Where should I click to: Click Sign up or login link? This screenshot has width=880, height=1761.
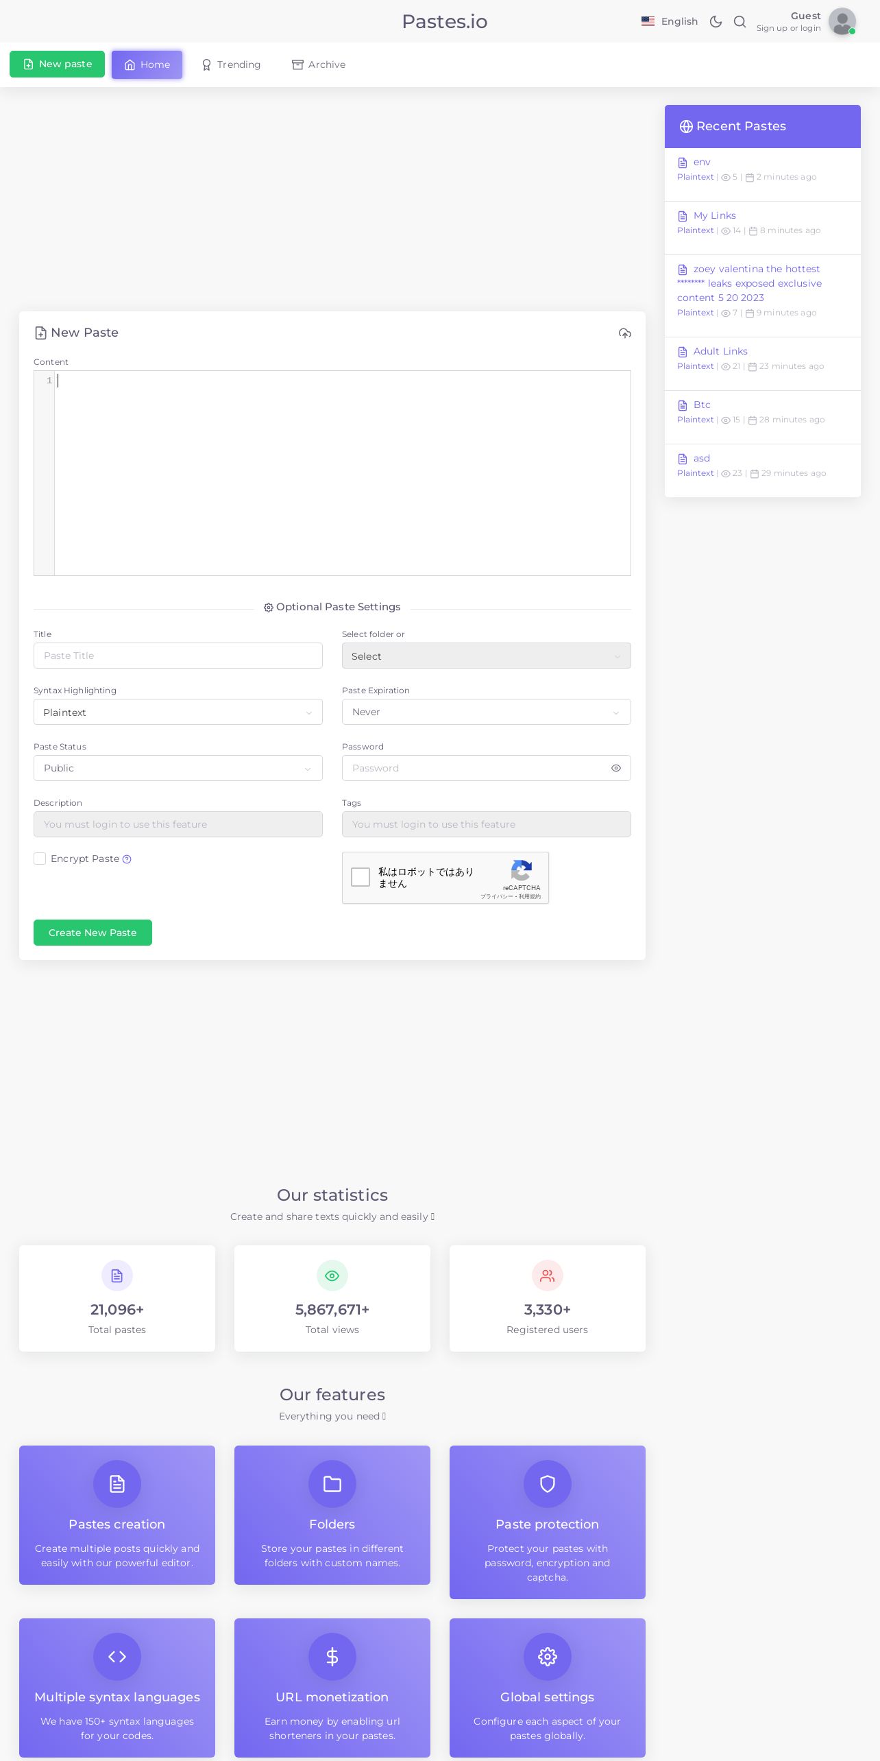coord(788,28)
